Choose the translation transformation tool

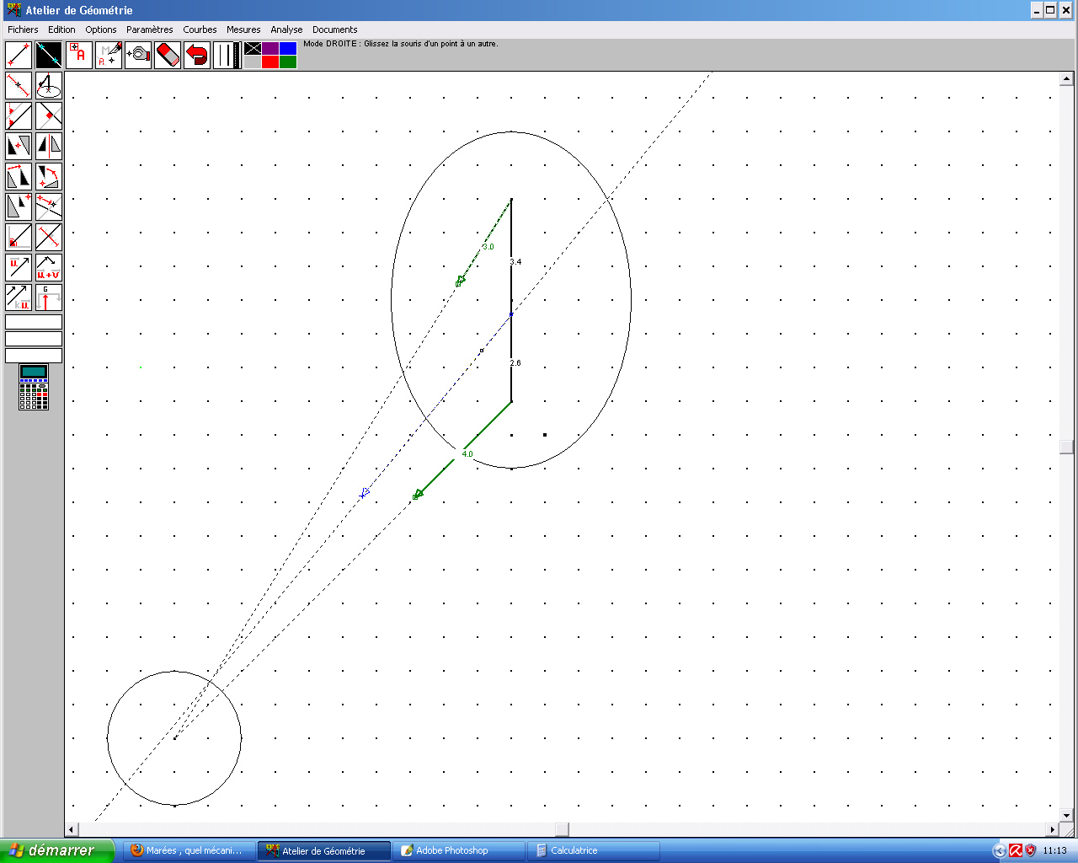click(x=19, y=176)
